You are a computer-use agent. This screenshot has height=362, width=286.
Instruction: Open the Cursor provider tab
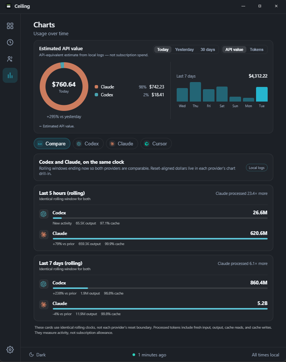[x=156, y=144]
